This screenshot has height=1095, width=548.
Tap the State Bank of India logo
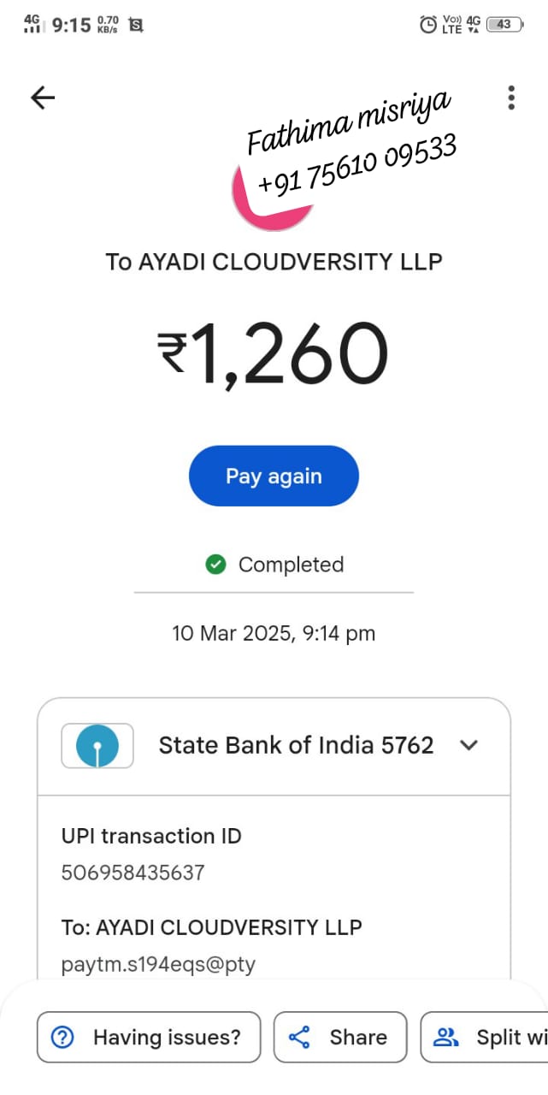coord(97,746)
